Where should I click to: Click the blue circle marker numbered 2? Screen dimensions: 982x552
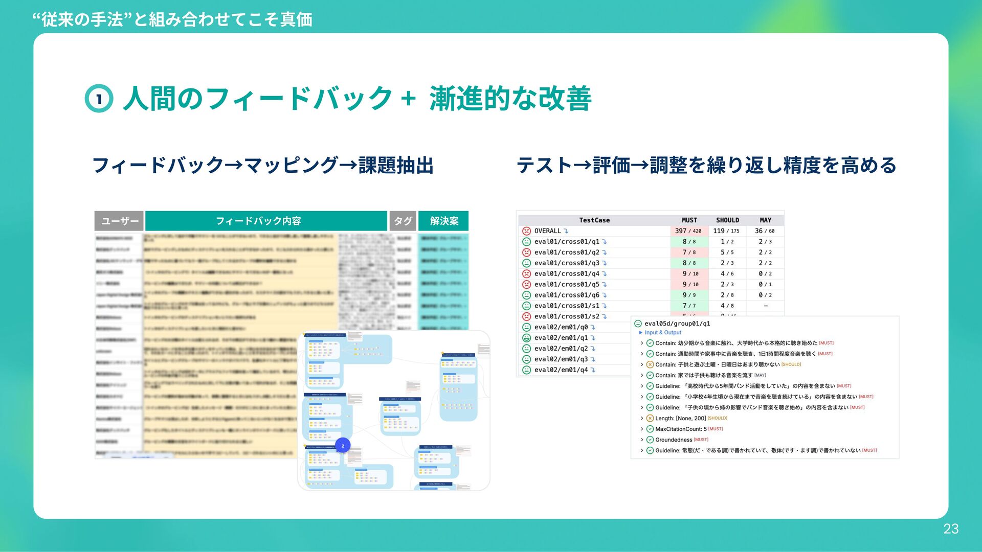click(x=343, y=446)
